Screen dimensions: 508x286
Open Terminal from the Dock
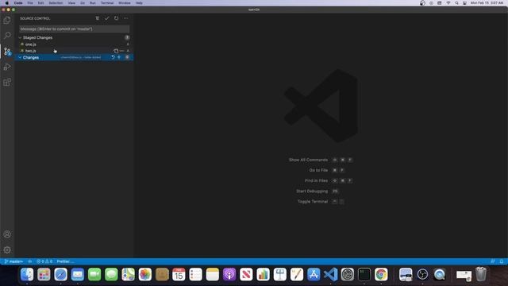364,274
